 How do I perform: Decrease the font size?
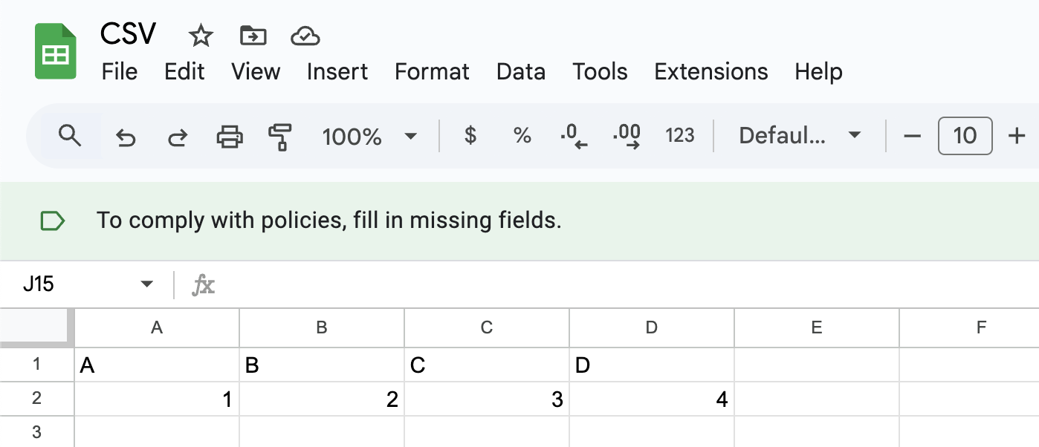(912, 136)
